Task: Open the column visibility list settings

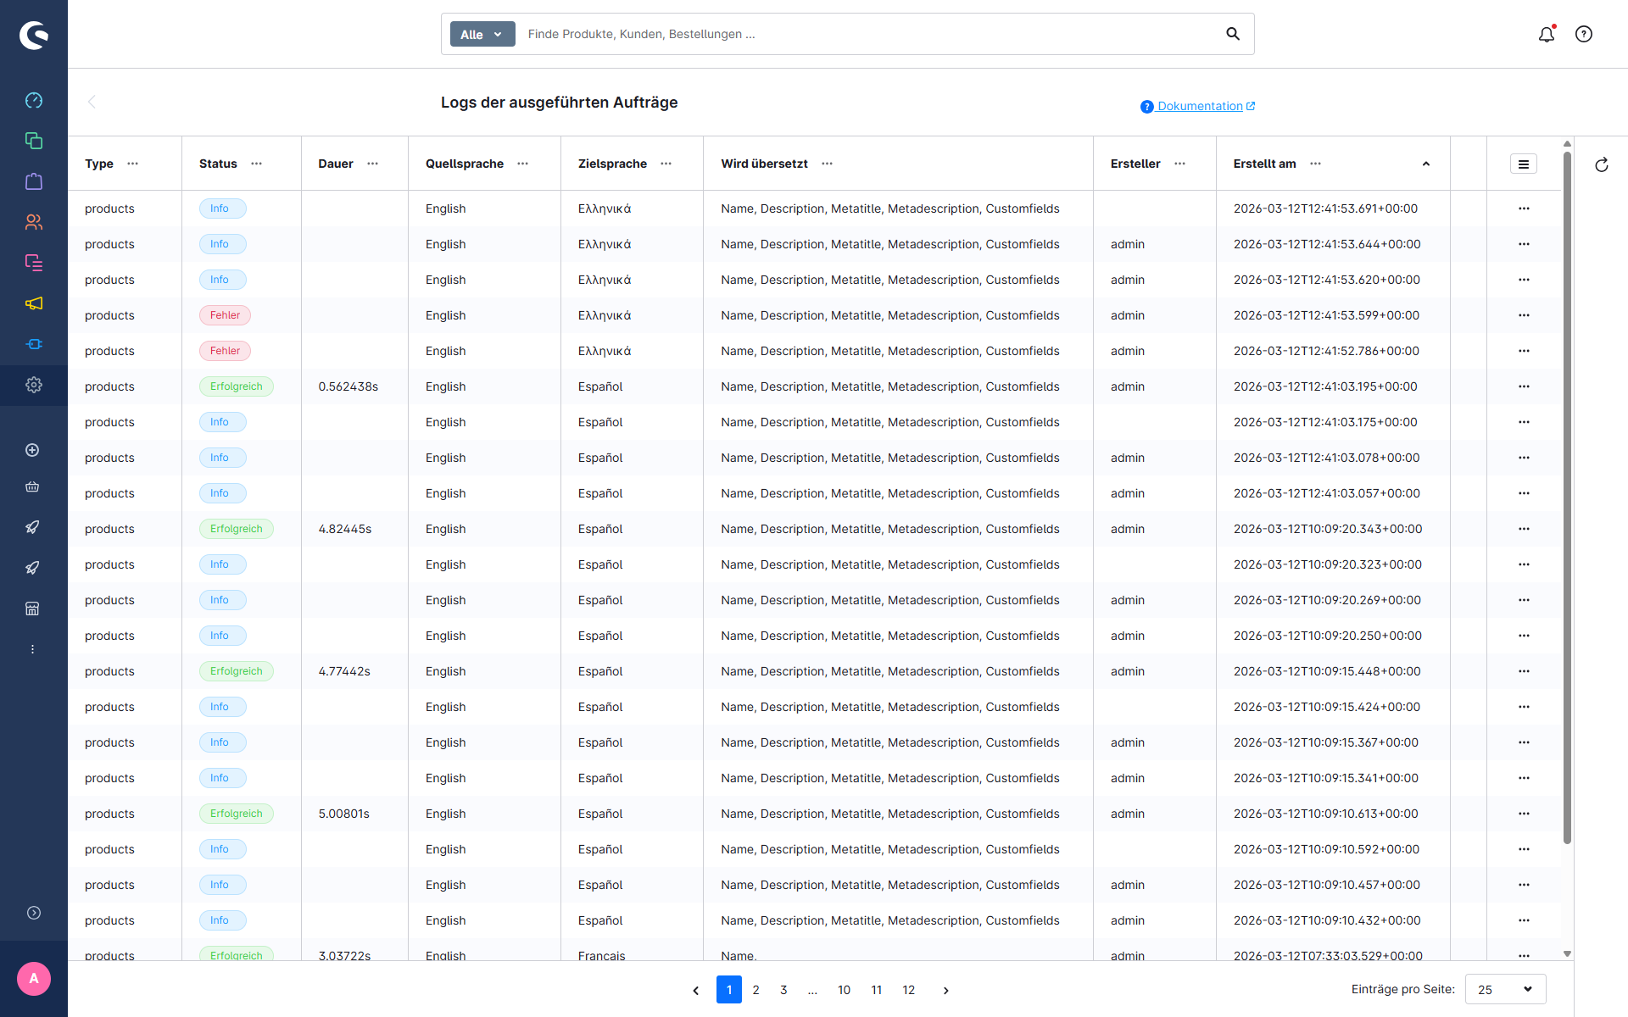Action: pyautogui.click(x=1523, y=164)
